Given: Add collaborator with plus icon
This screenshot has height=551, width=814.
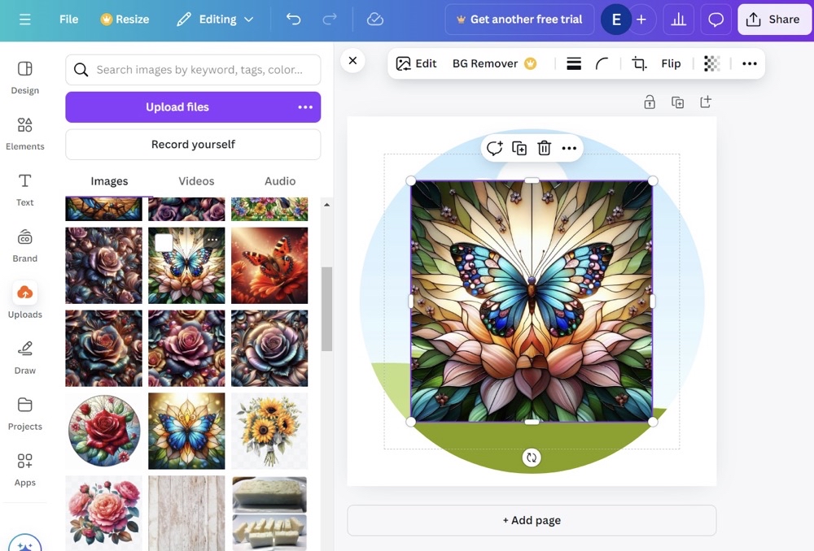Looking at the screenshot, I should (641, 20).
